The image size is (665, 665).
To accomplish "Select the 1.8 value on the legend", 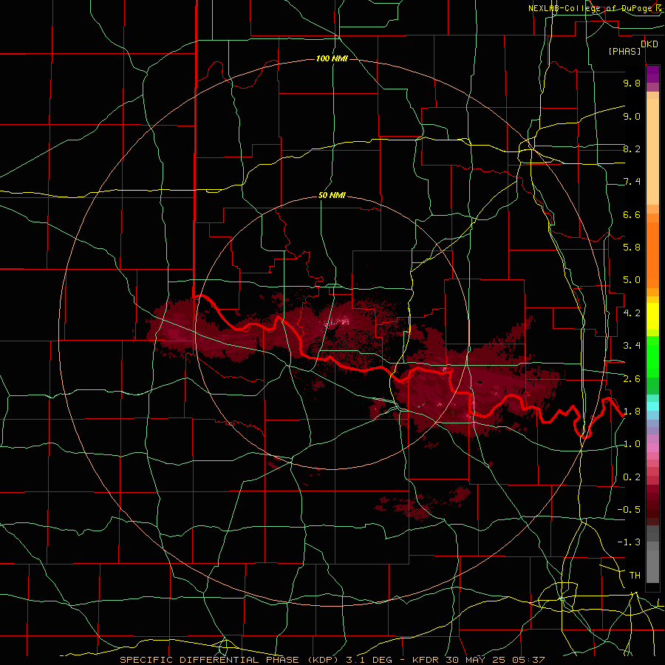I will 632,412.
